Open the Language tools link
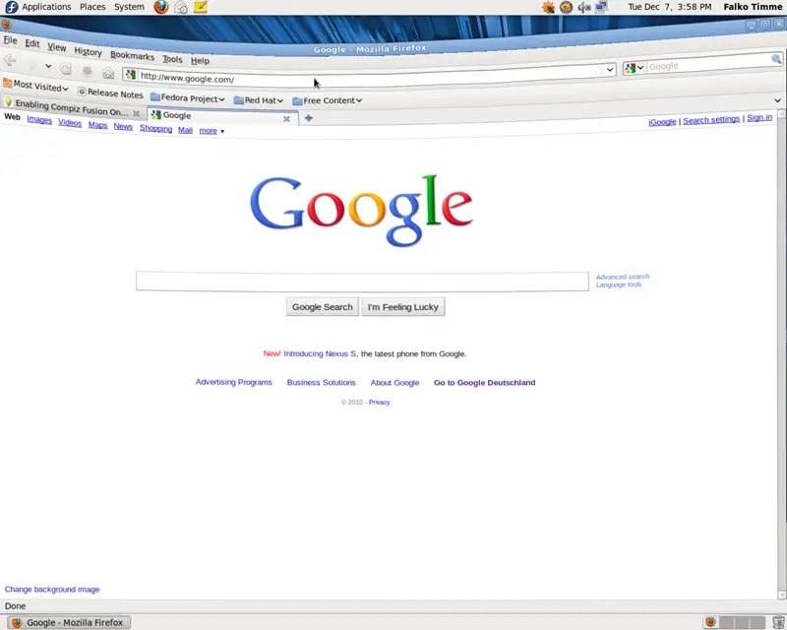 pos(619,284)
